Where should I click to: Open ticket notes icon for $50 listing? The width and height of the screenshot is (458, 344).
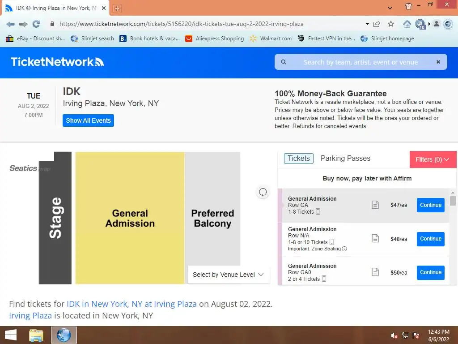coord(375,272)
